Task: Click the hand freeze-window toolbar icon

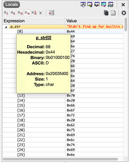Action: tap(83, 5)
